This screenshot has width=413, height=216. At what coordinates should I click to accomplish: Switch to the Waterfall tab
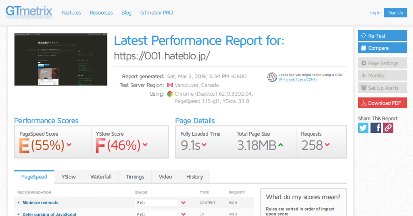point(101,177)
